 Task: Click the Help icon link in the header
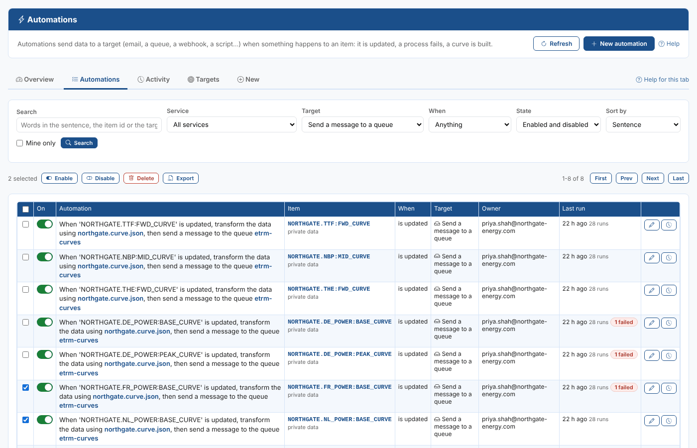click(669, 44)
